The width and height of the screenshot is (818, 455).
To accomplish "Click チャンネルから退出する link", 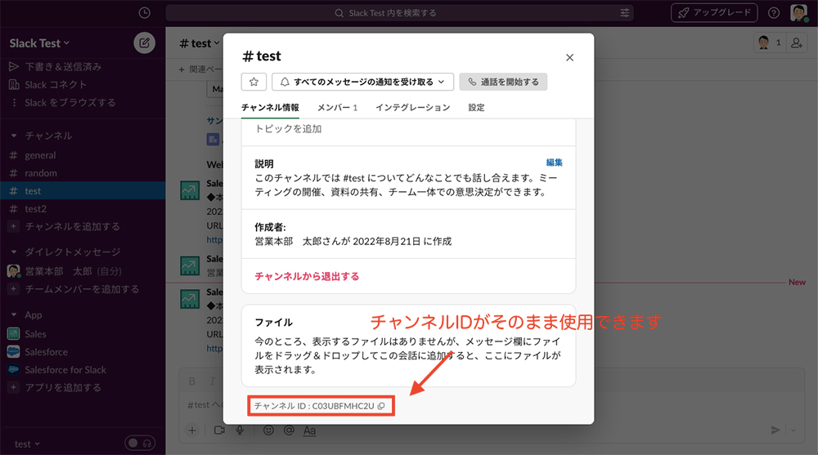I will 307,276.
